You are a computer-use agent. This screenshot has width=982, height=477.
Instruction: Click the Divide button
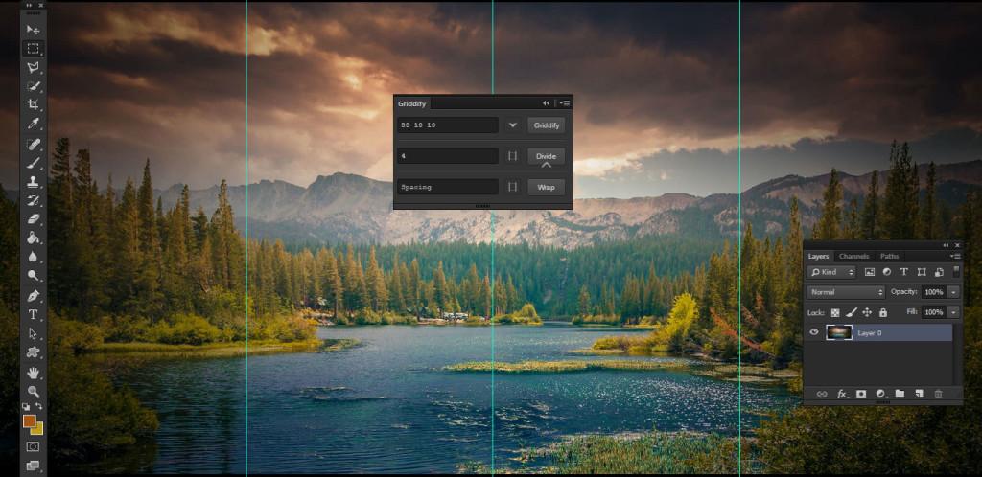(x=546, y=156)
